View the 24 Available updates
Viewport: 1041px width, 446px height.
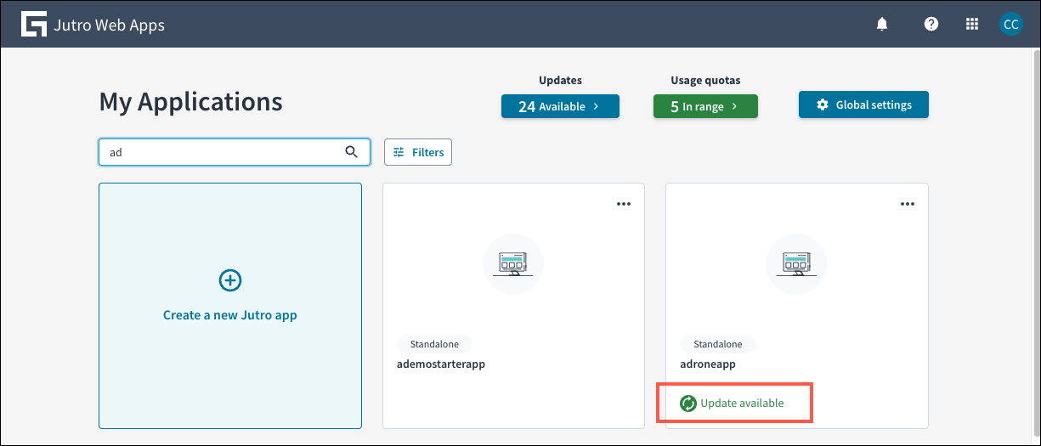click(x=560, y=106)
